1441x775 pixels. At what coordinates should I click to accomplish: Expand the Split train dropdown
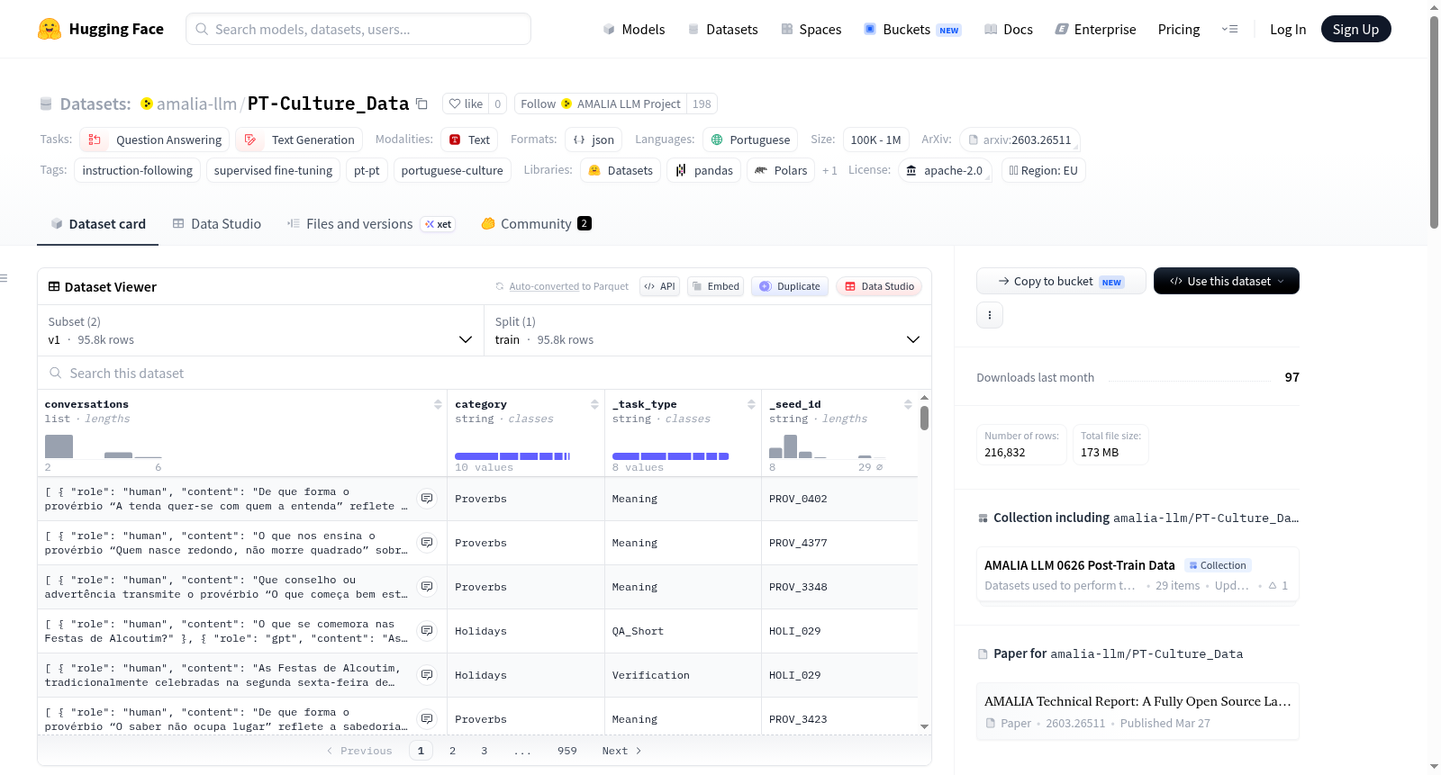708,331
